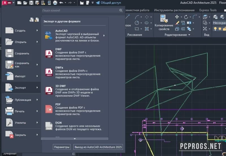Open Инструменты распознавания ribbon tab
Screen dimensions: 226x156
pyautogui.click(x=174, y=10)
